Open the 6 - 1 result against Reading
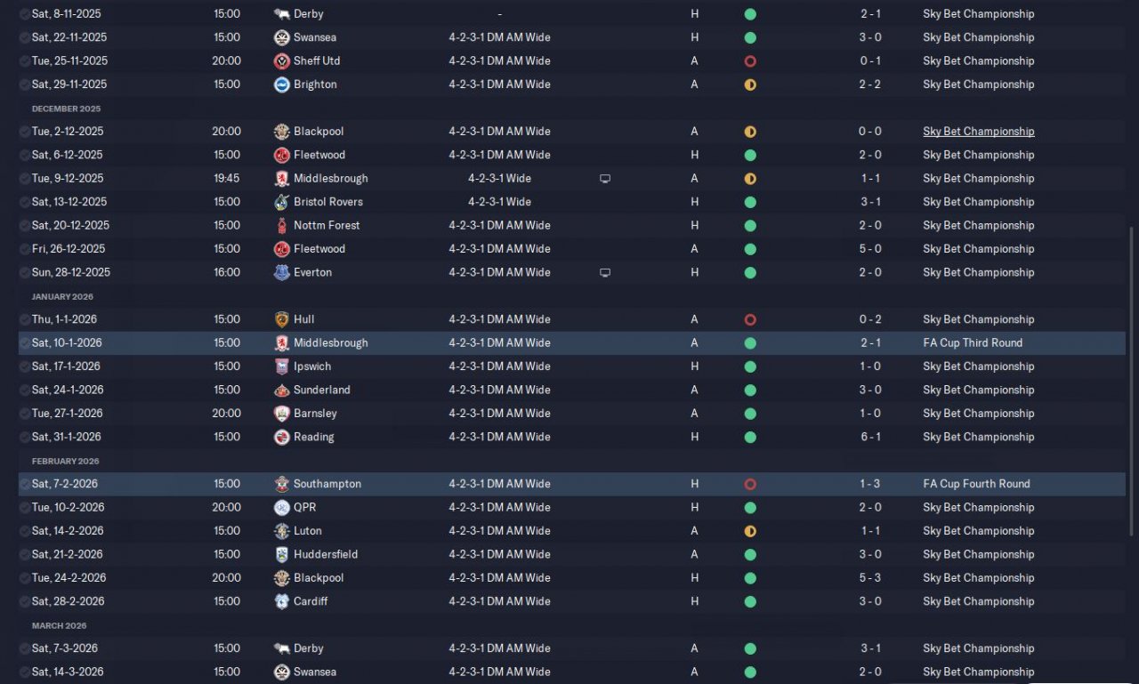This screenshot has width=1139, height=684. click(x=870, y=437)
